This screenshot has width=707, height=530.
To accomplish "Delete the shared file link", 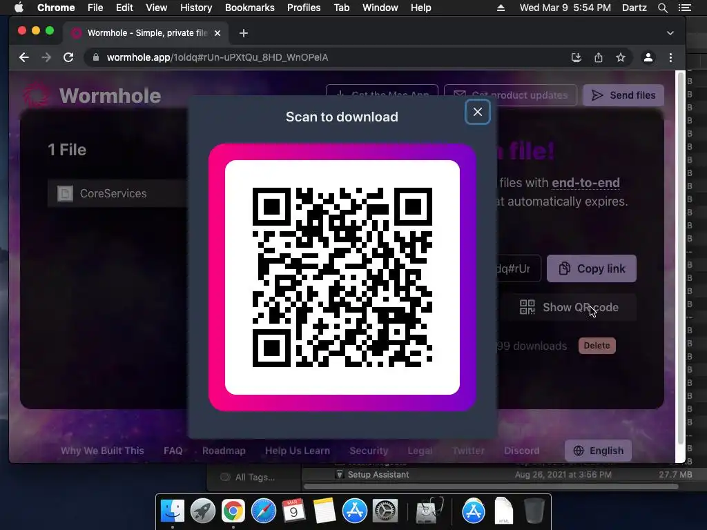I will (x=597, y=346).
